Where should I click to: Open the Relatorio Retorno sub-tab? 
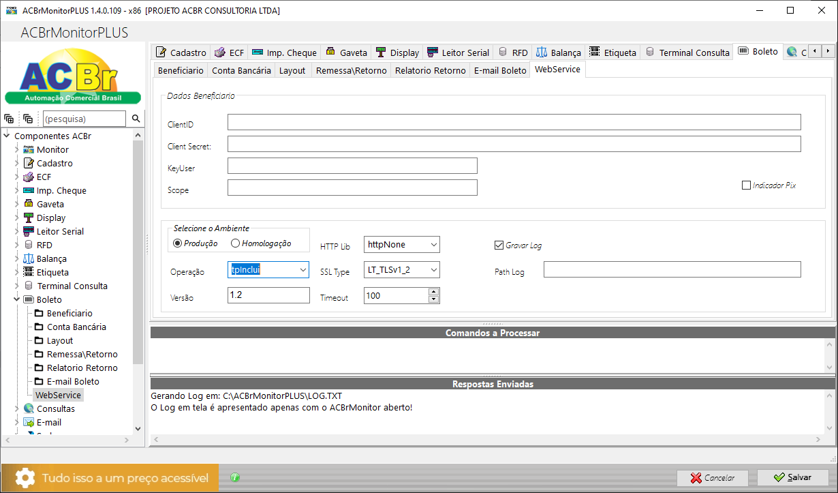[431, 70]
